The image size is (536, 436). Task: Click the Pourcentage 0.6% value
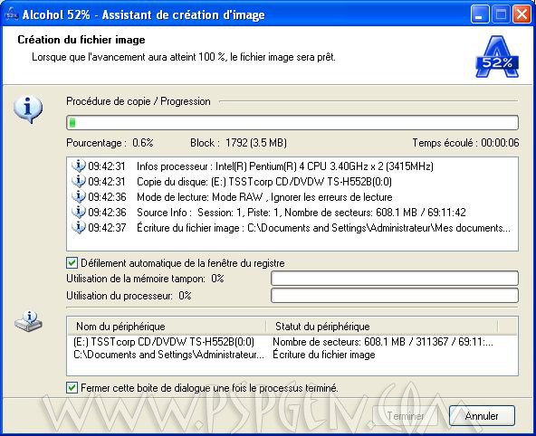(143, 143)
